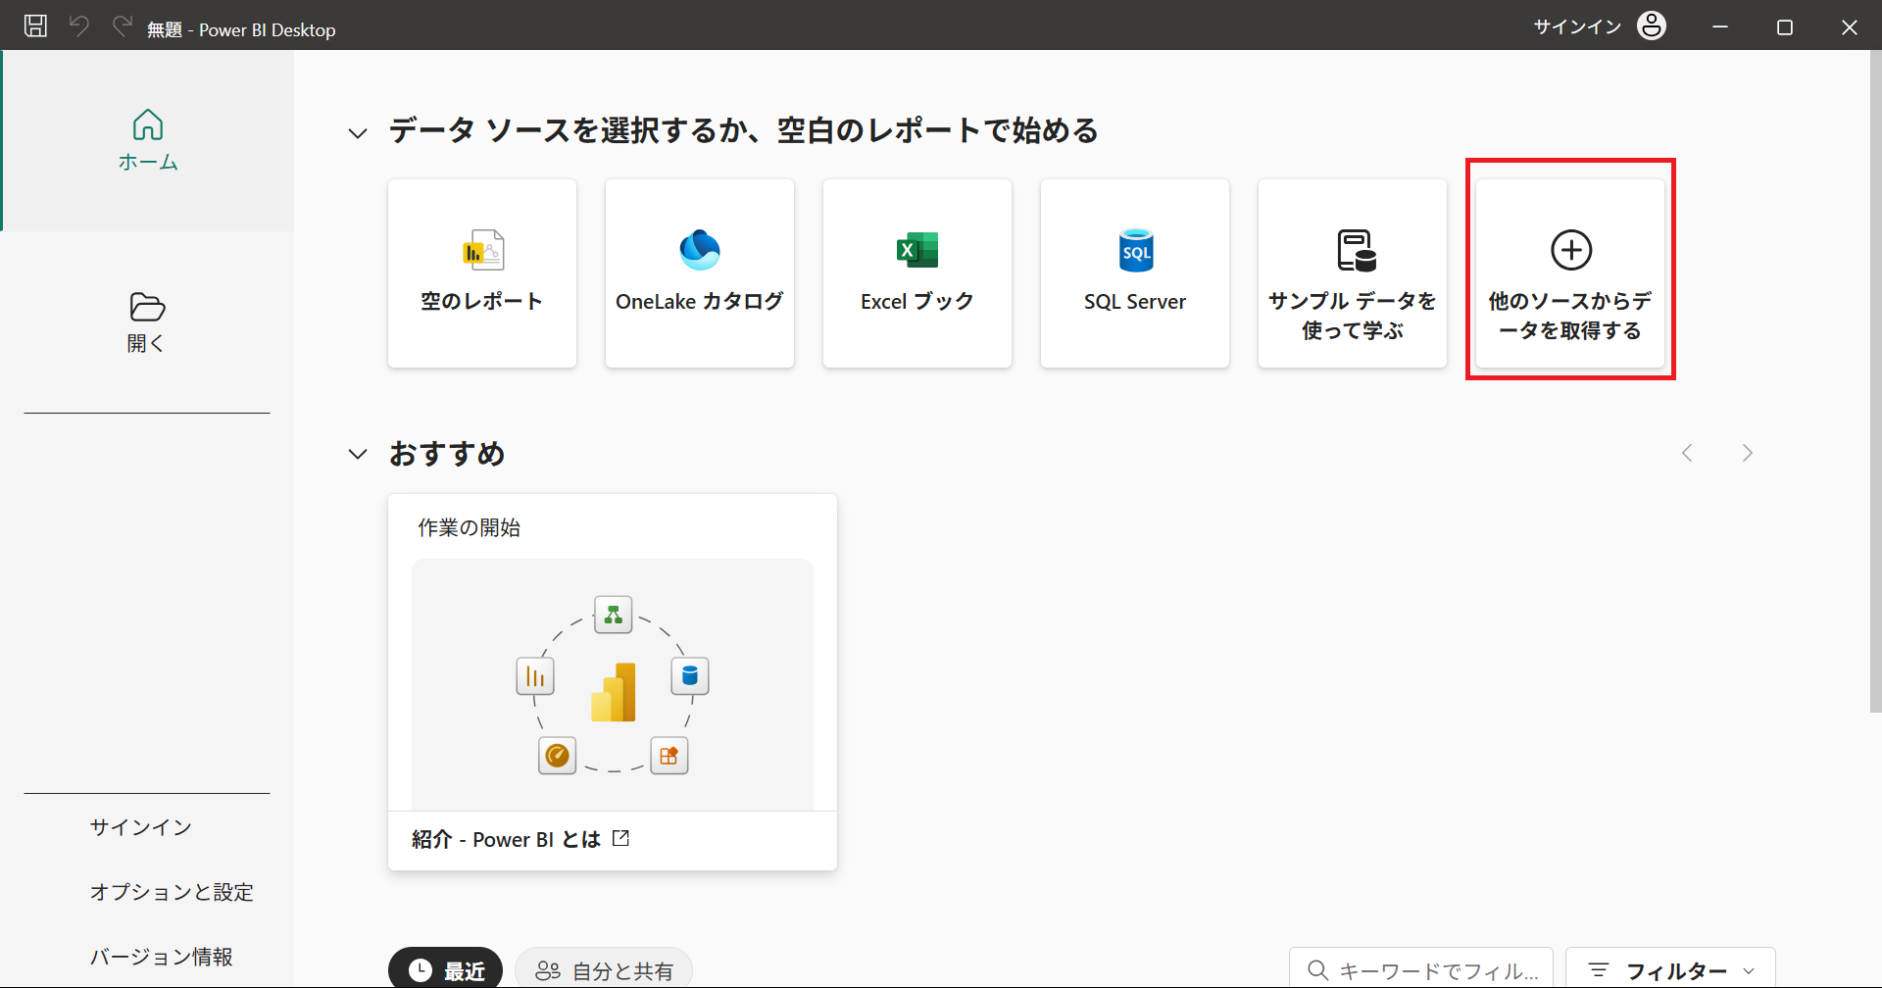Select the 空のレポート card
The height and width of the screenshot is (988, 1882).
click(482, 273)
